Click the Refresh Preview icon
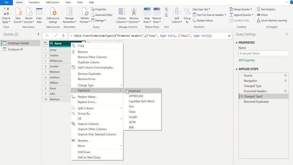The width and height of the screenshot is (293, 165). tap(85, 12)
